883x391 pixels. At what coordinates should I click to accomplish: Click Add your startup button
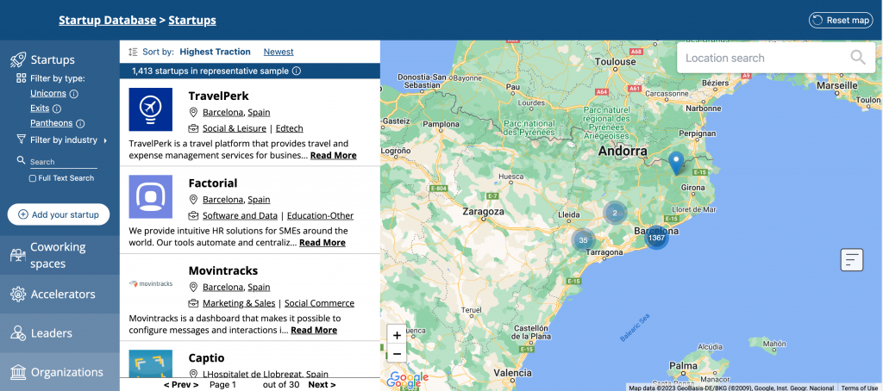coord(59,214)
